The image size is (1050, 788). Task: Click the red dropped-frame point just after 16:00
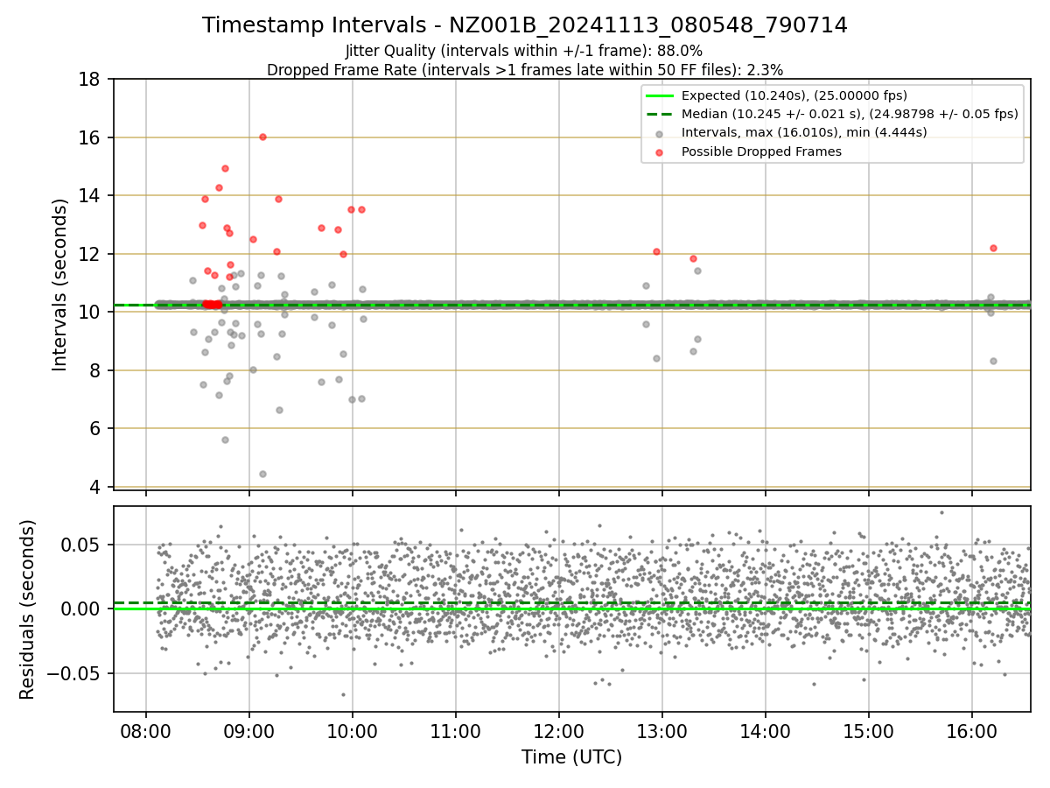[993, 248]
